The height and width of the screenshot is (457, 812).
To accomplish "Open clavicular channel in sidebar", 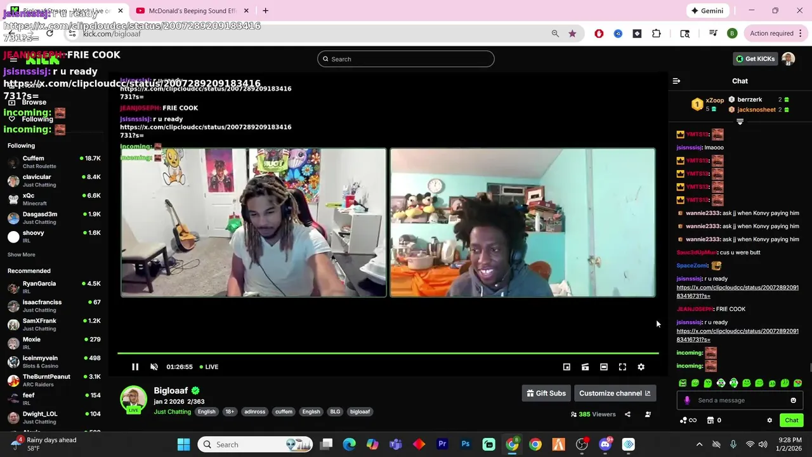I will pos(54,181).
